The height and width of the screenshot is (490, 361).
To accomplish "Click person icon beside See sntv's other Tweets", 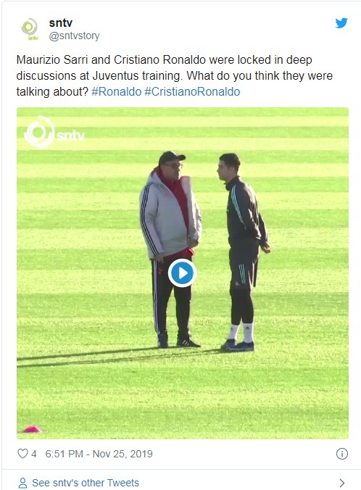I will 22,483.
